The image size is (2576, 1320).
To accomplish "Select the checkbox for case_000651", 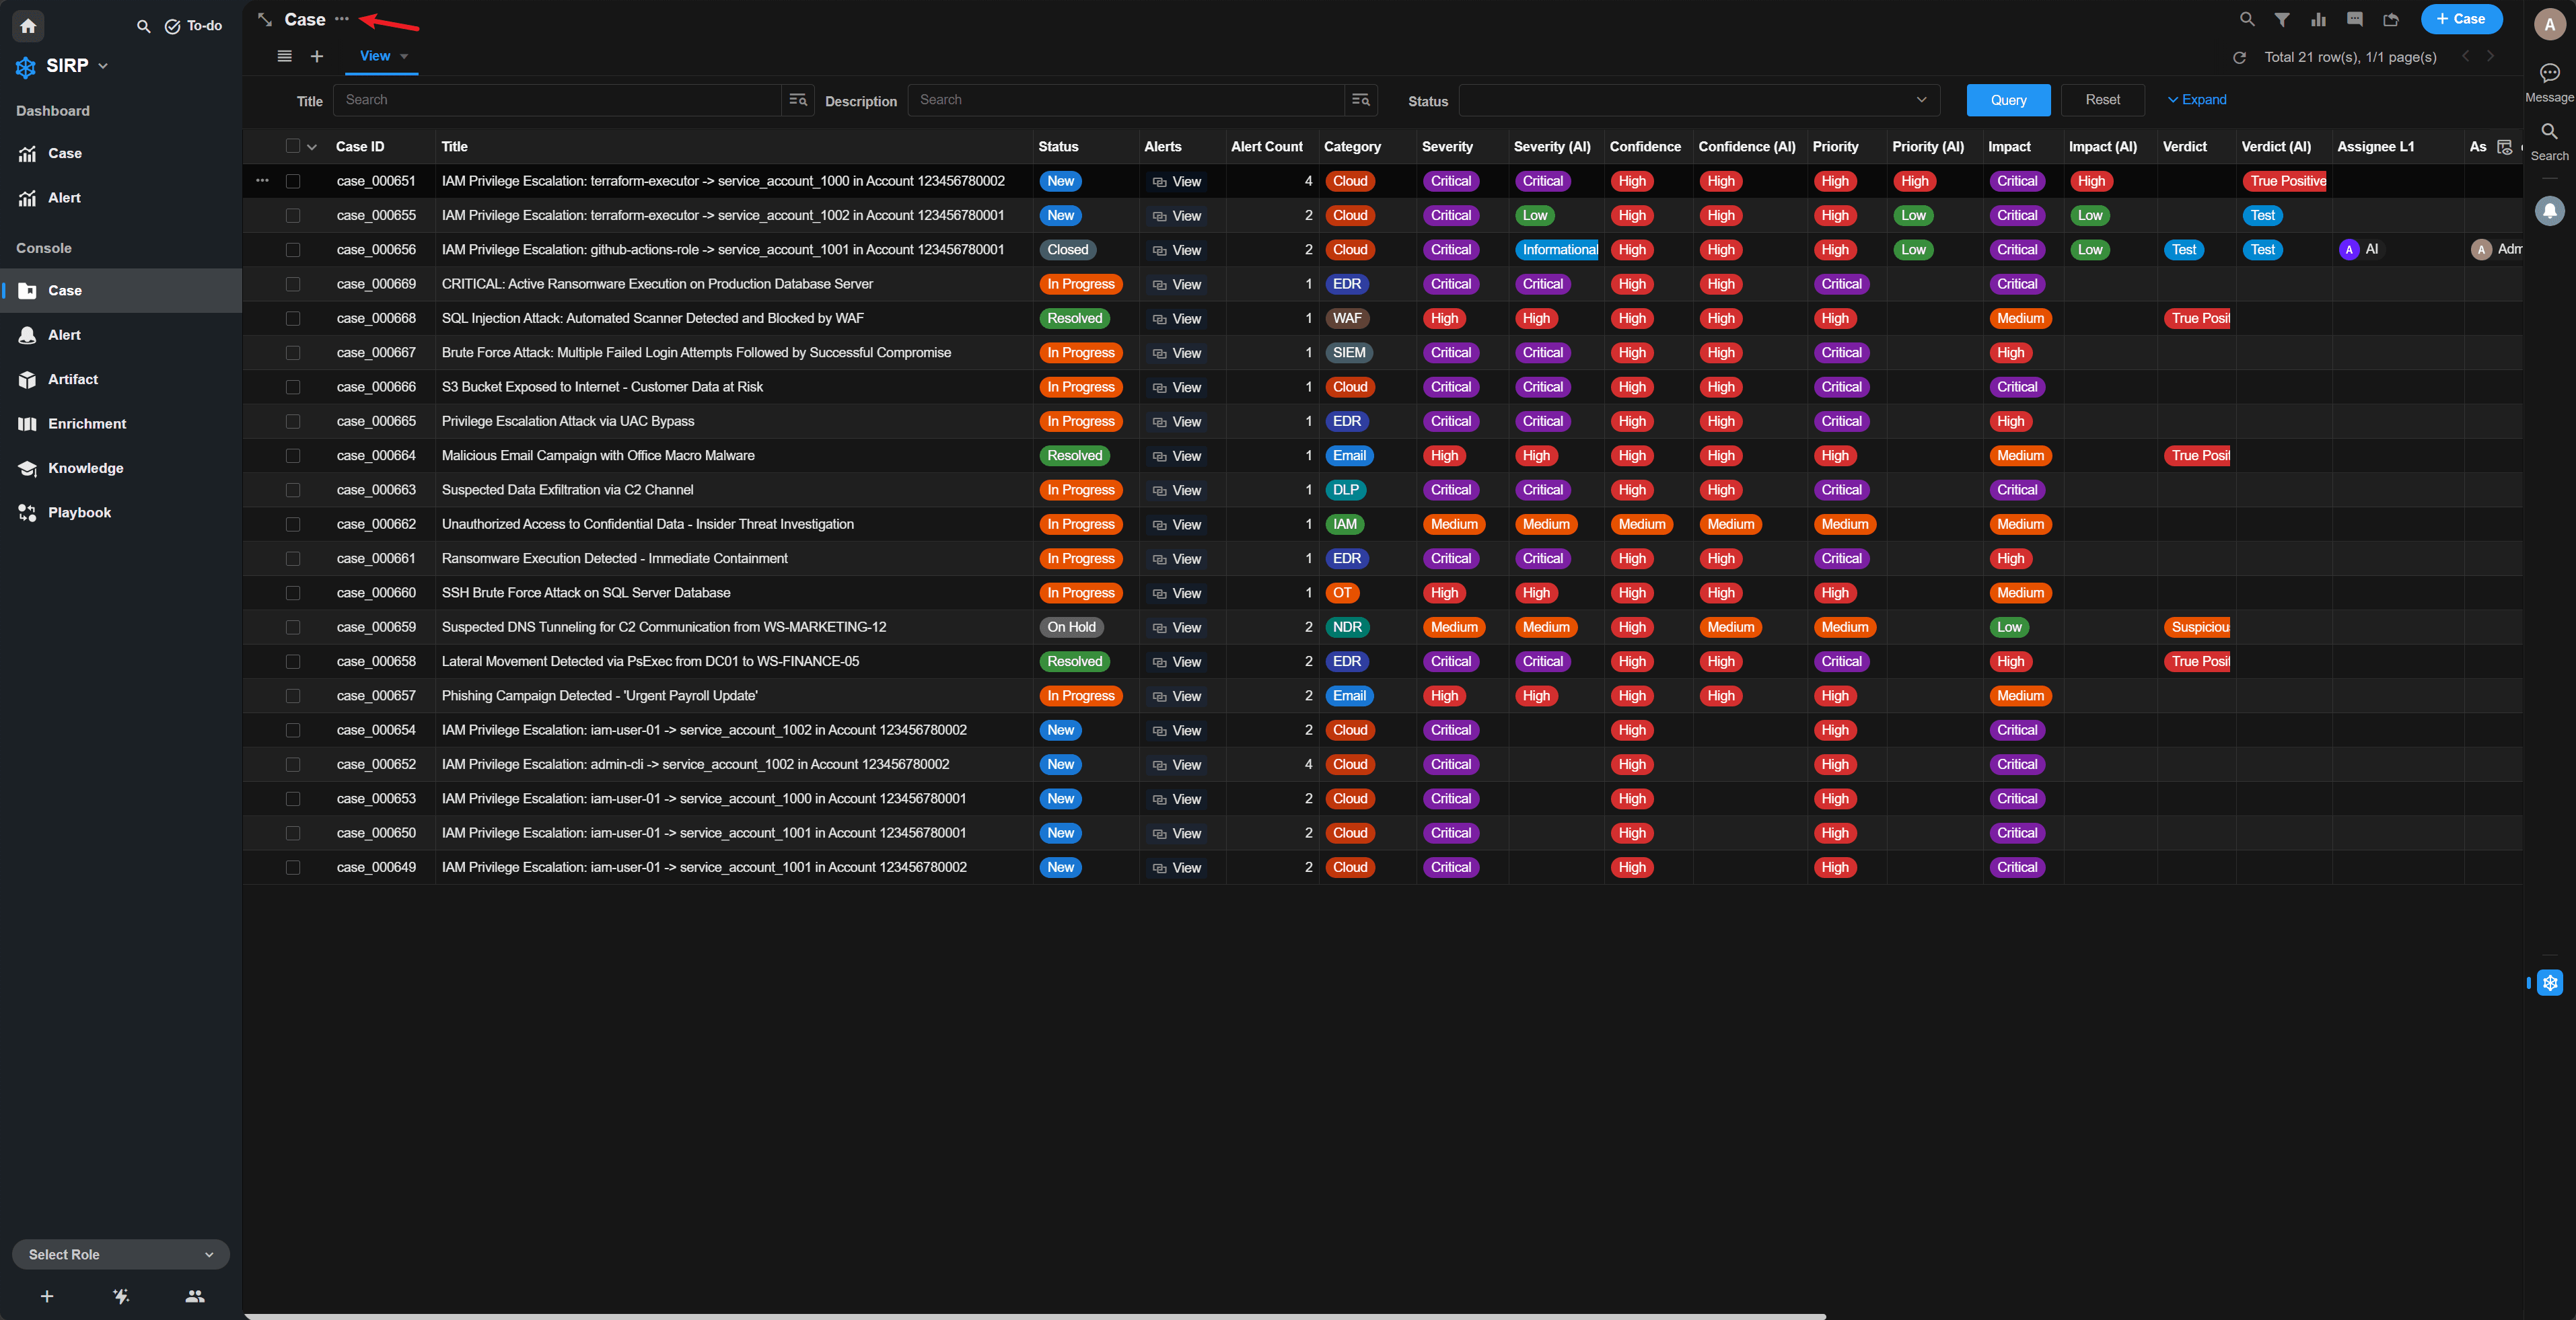I will pos(293,181).
